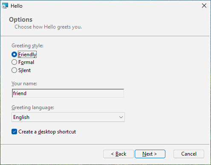
Task: Click the Options heading text
Action: coord(21,20)
